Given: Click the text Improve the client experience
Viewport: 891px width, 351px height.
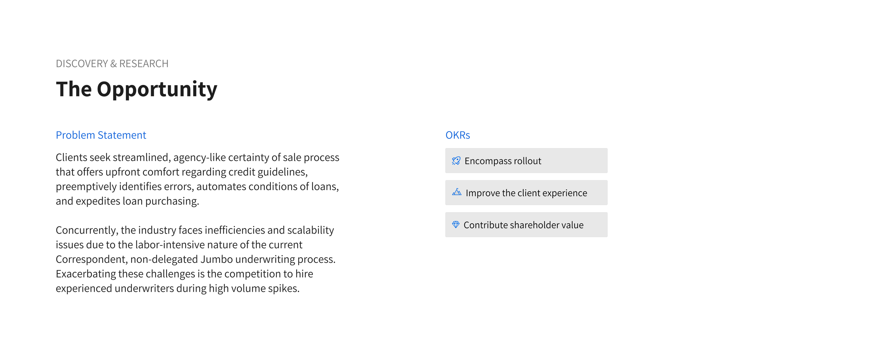Looking at the screenshot, I should click(526, 193).
